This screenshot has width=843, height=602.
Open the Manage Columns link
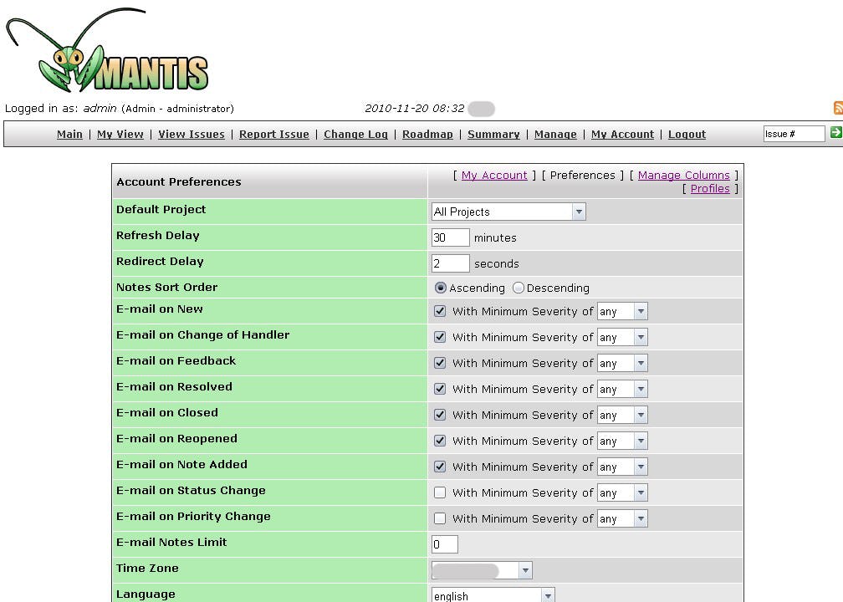pos(684,176)
